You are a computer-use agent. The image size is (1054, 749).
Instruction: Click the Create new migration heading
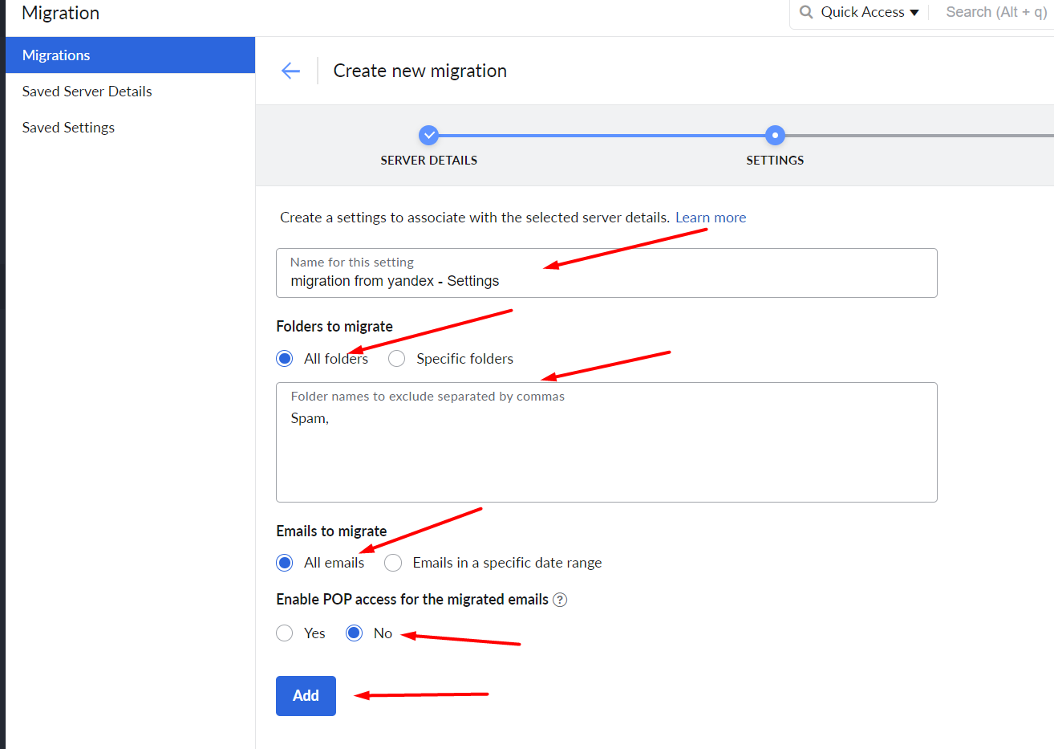[420, 71]
